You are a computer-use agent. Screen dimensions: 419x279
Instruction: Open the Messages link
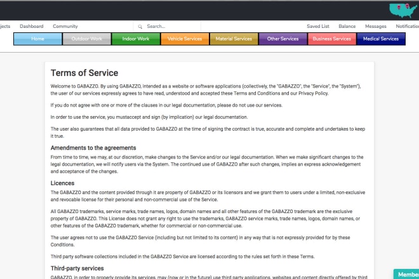[376, 26]
